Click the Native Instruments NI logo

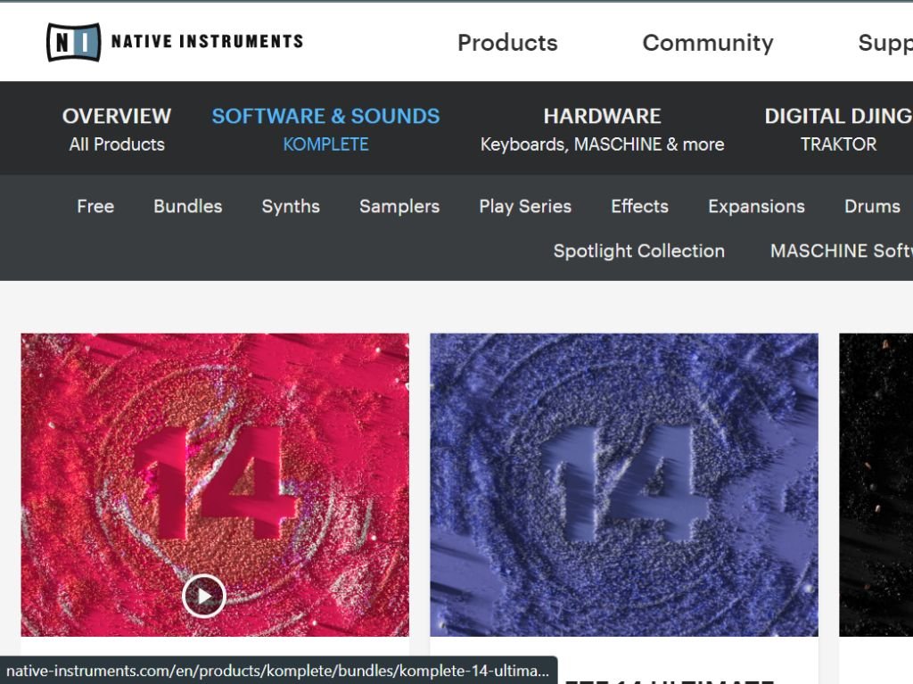pos(73,42)
